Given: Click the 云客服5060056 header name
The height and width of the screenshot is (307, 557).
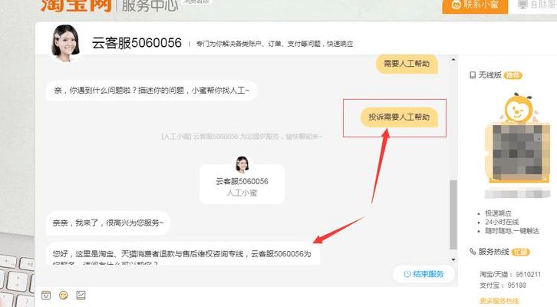Looking at the screenshot, I should [137, 43].
